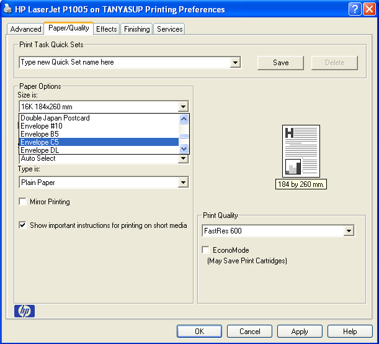Open the Auto Select source dropdown
The height and width of the screenshot is (344, 379).
pyautogui.click(x=183, y=158)
